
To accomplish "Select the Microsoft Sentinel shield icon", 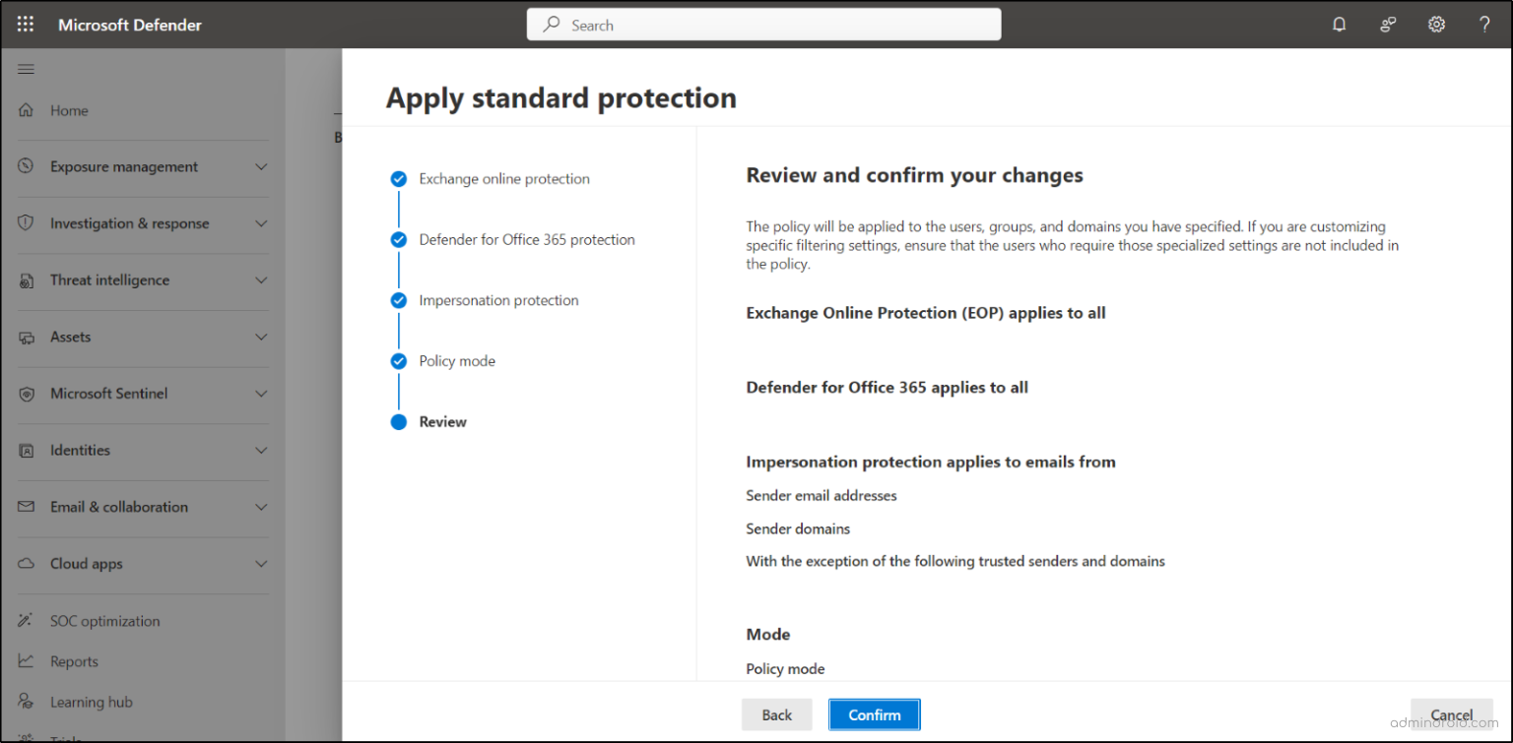I will coord(26,393).
